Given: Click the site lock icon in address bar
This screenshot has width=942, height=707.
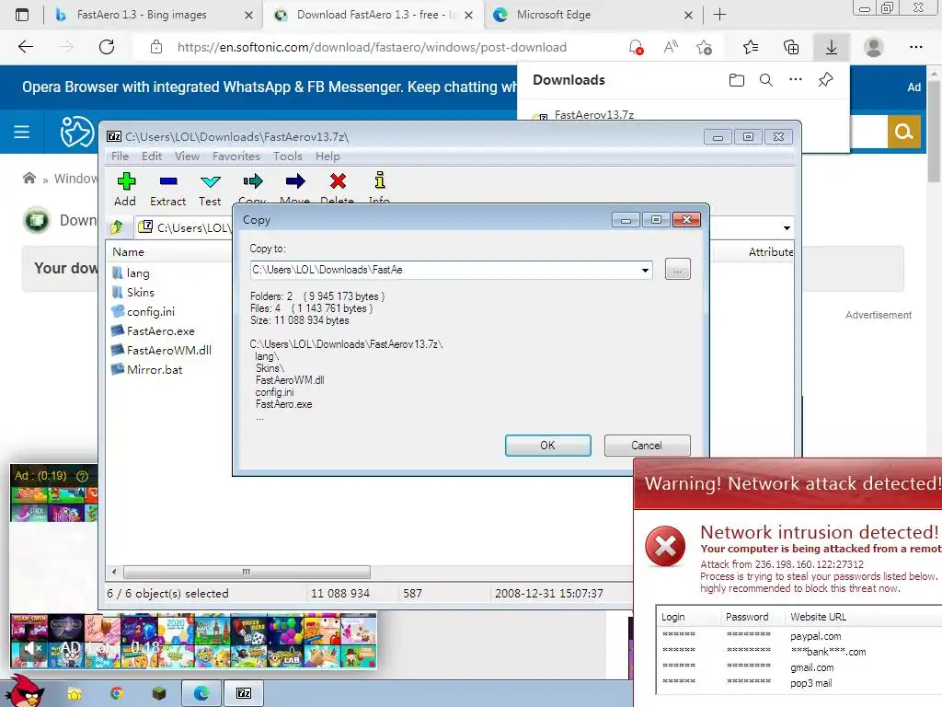Looking at the screenshot, I should click(x=156, y=47).
